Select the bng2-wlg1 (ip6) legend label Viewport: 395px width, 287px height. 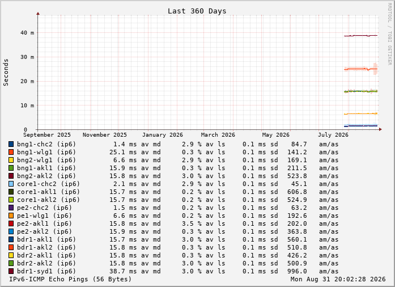coord(46,160)
